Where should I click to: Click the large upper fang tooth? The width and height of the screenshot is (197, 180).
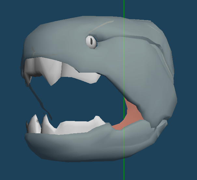(x=50, y=71)
